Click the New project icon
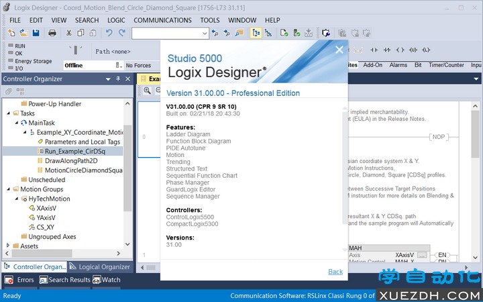The image size is (483, 302). pos(11,33)
